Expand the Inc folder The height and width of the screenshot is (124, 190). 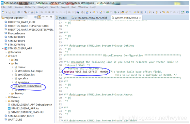pyautogui.click(x=9, y=60)
